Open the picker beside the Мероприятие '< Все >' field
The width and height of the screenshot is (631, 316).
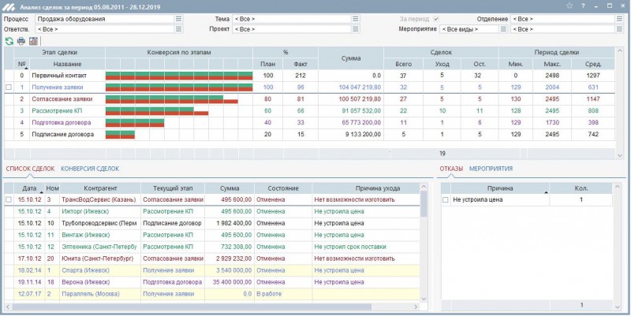pyautogui.click(x=619, y=29)
